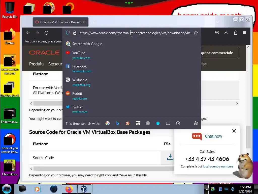
Task: Click the taskbar clock showing 1:56 PM
Action: pyautogui.click(x=245, y=189)
